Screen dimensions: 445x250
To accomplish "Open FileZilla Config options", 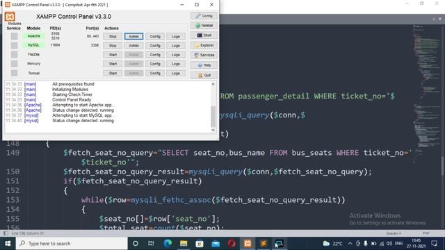I will click(155, 55).
